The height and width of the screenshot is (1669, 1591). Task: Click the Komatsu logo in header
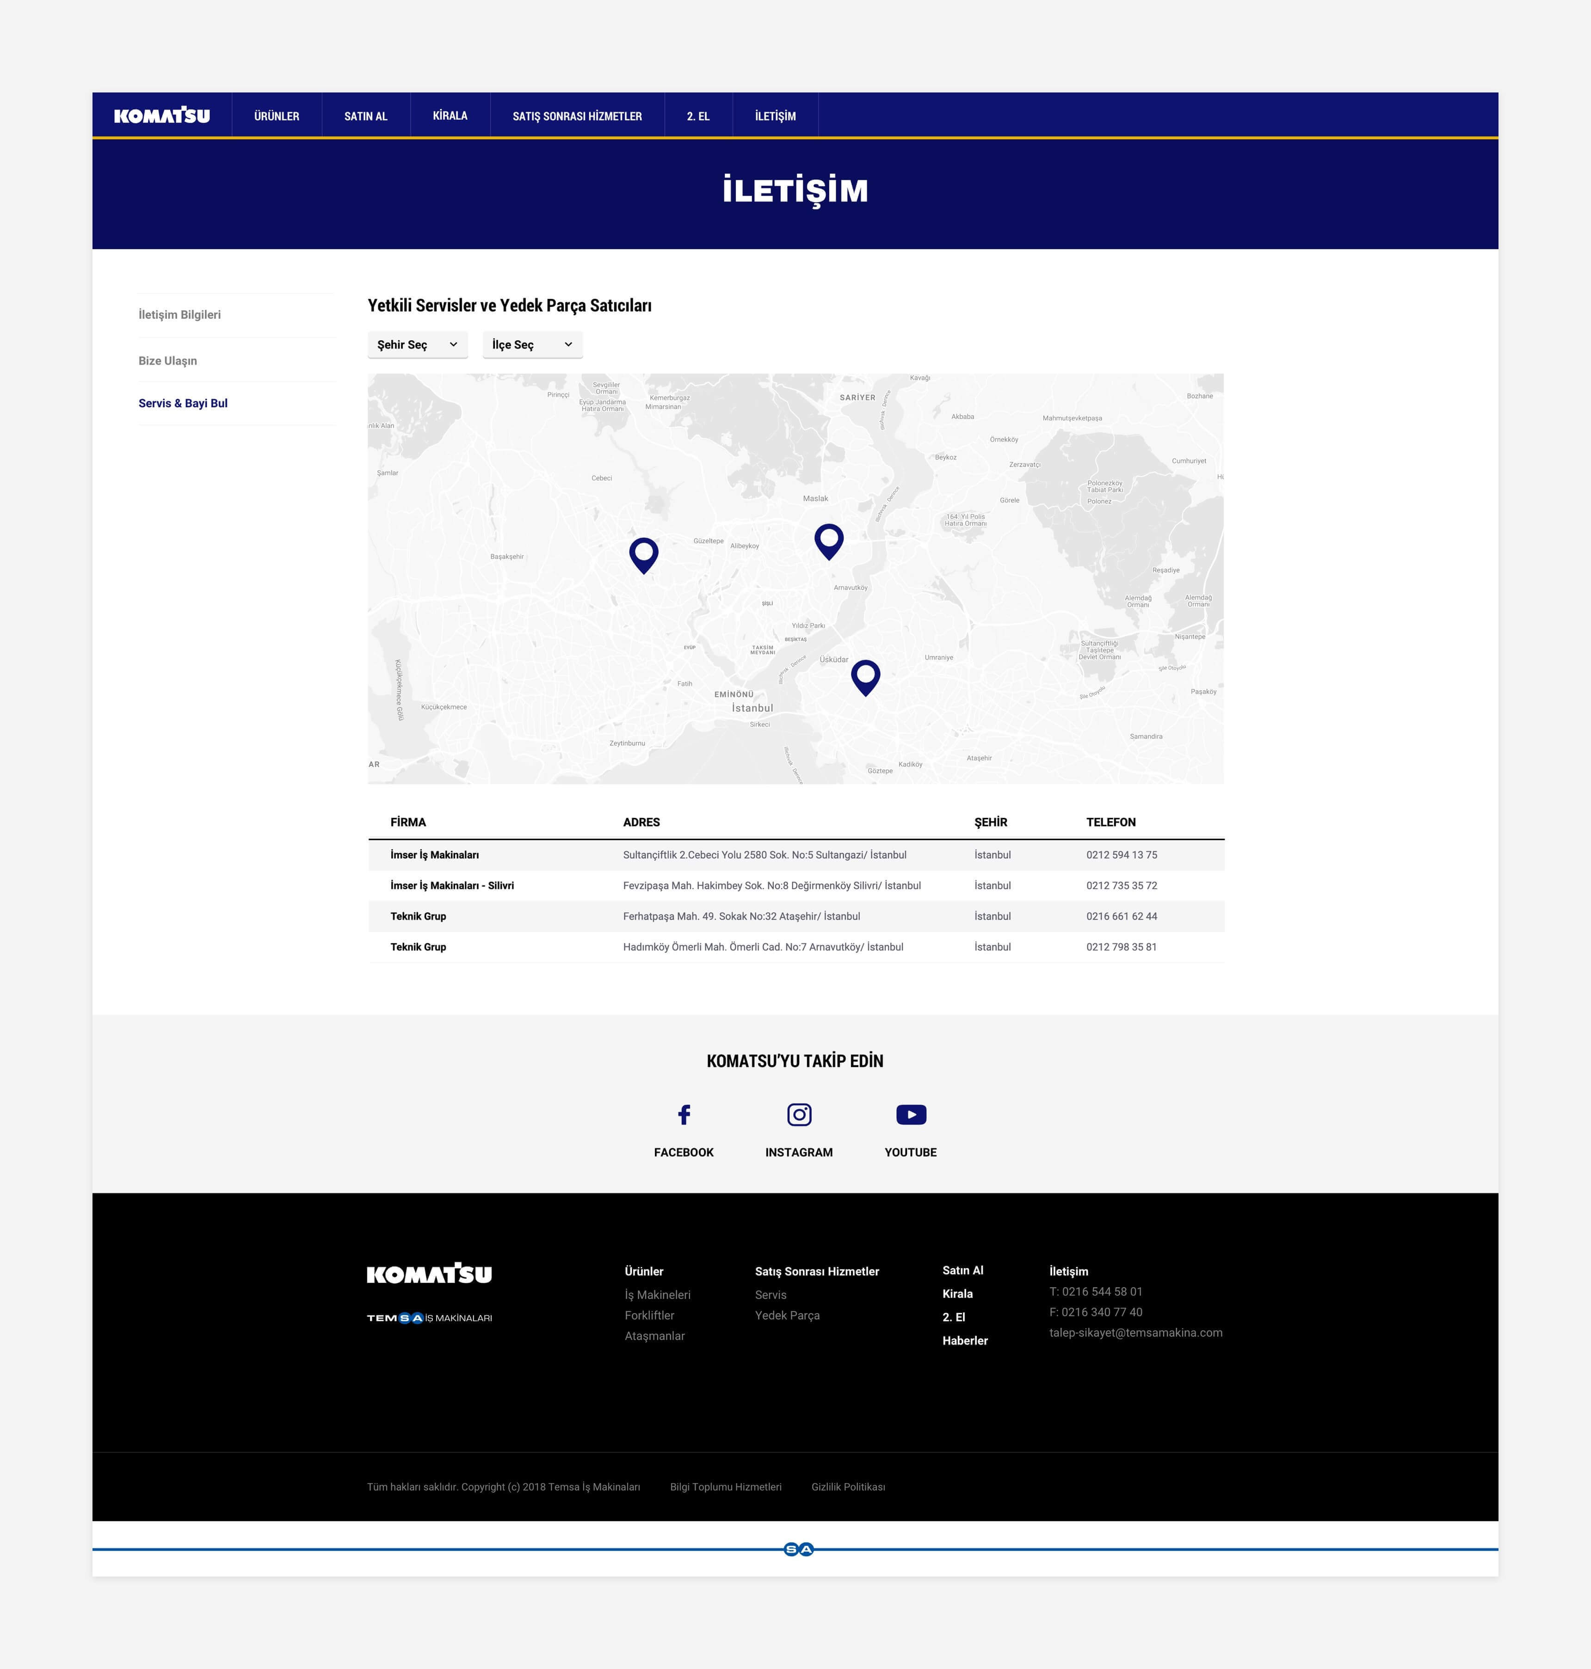162,115
